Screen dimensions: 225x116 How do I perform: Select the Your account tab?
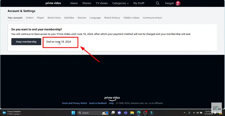15,18
